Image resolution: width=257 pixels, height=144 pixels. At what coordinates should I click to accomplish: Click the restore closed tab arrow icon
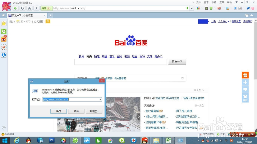pos(252,15)
